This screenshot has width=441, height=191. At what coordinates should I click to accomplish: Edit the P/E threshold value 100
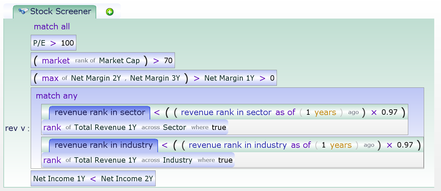67,43
